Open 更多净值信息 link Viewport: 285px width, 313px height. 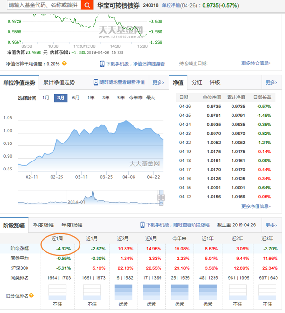(256, 206)
